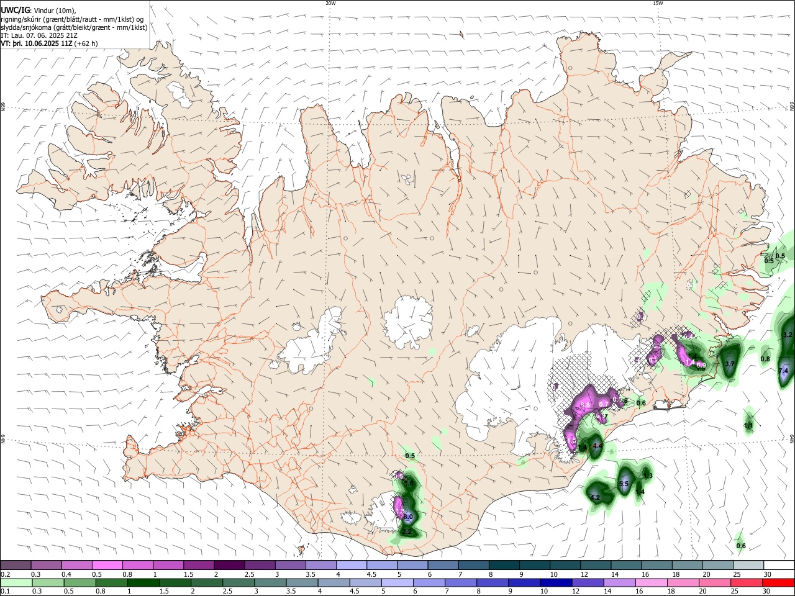The height and width of the screenshot is (596, 795).
Task: Select the '4.4' precipitation value
Action: click(597, 446)
